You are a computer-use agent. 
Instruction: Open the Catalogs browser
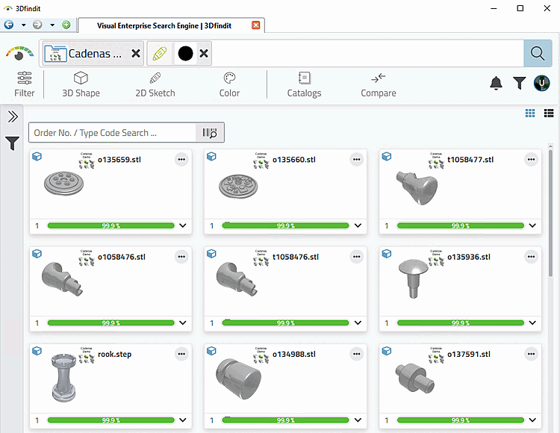point(305,84)
